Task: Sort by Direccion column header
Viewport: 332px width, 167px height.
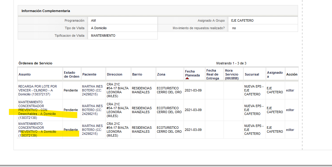Action: (x=114, y=74)
